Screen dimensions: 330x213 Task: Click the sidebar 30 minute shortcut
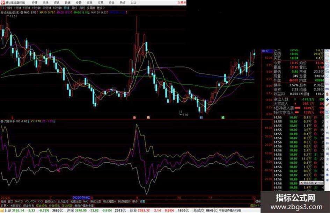[327, 138]
